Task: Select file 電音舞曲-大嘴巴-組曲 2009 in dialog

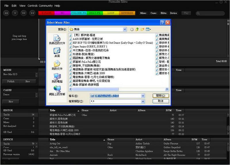Action: [x=87, y=73]
